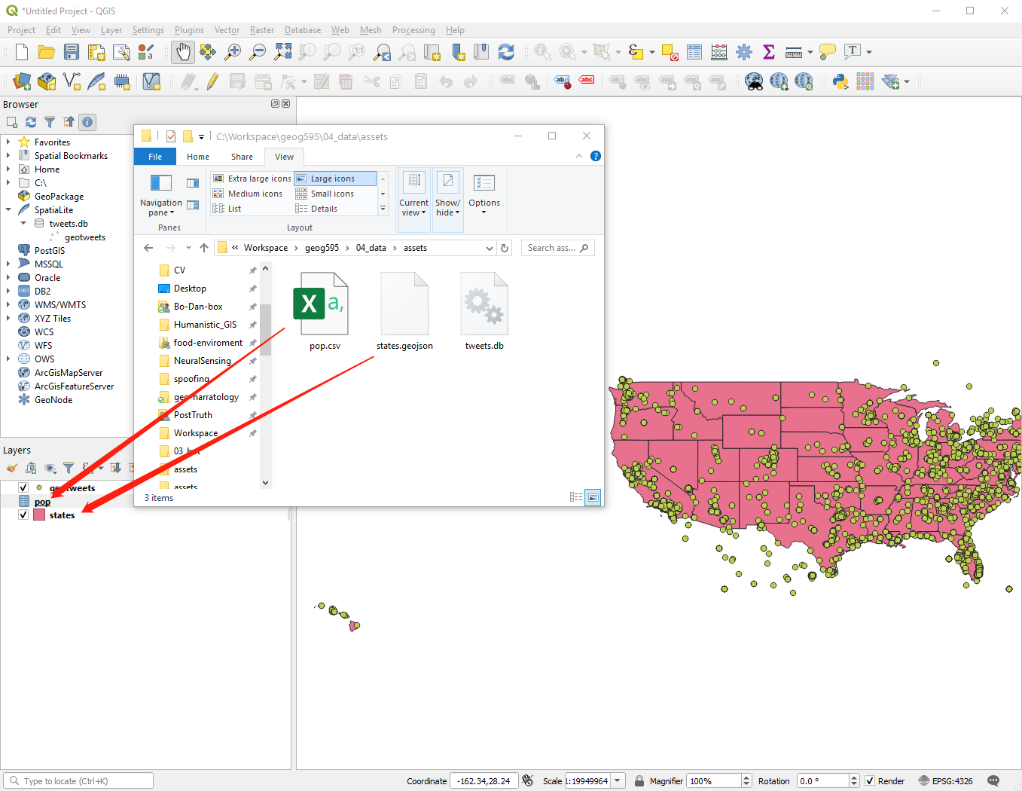
Task: Click the pink states layer symbol swatch
Action: pyautogui.click(x=39, y=515)
